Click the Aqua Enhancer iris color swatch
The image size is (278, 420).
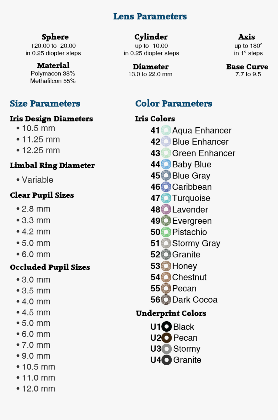166,131
